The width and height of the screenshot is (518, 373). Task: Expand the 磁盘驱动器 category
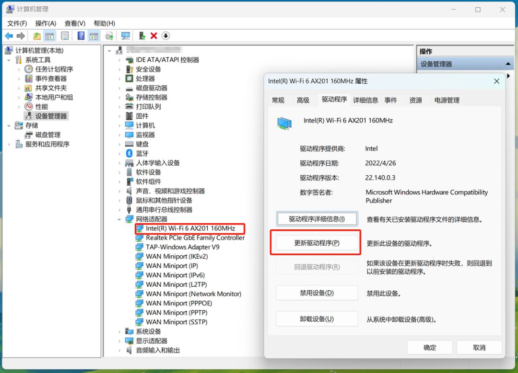(x=119, y=88)
